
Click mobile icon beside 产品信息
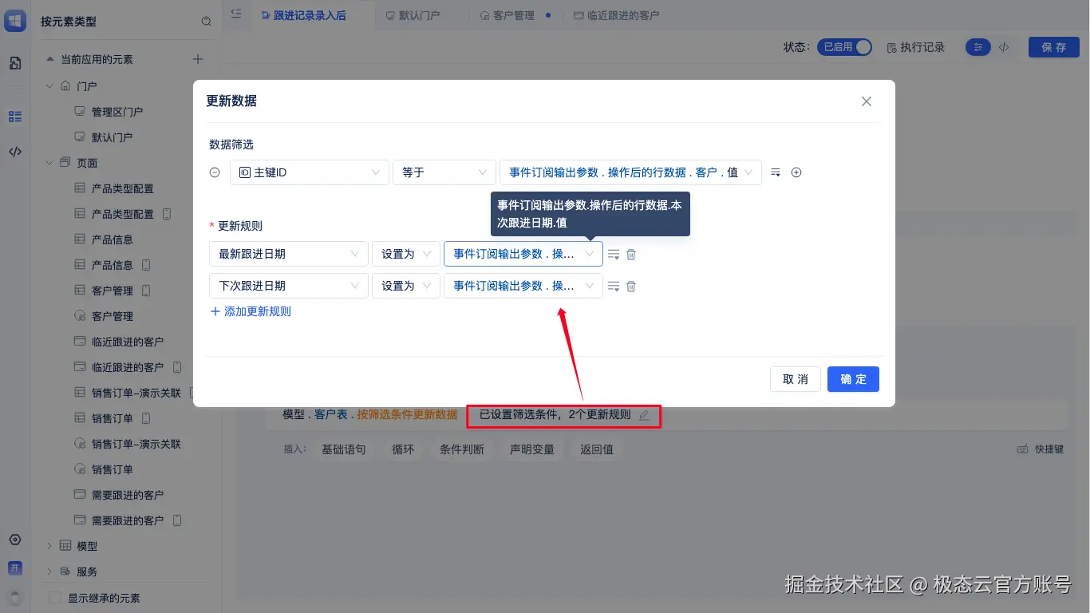pos(146,265)
